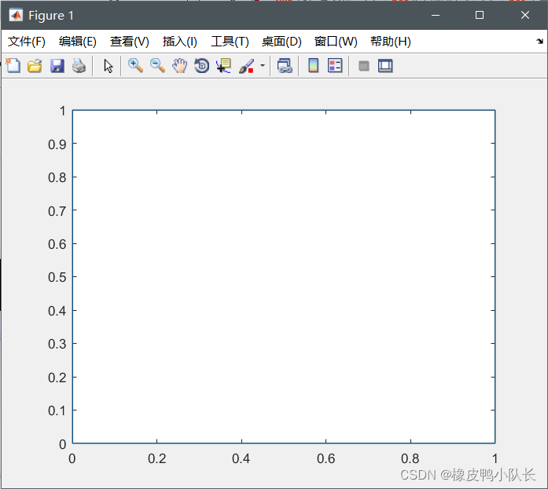Click the Hide Plot Tools icon
The width and height of the screenshot is (548, 489).
coord(364,66)
